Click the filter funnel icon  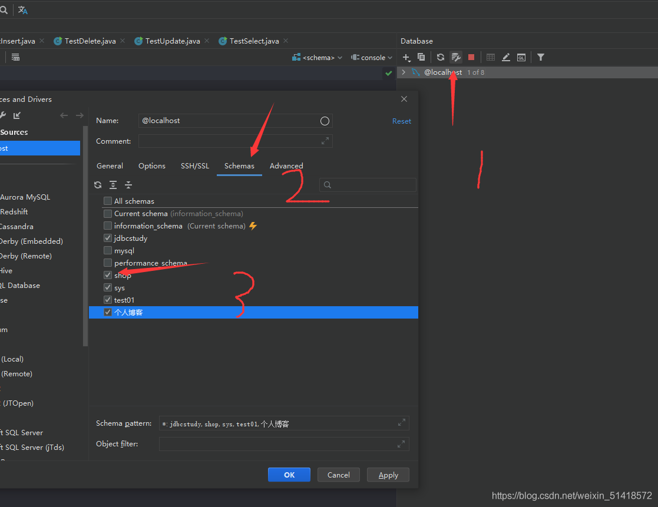pos(541,57)
